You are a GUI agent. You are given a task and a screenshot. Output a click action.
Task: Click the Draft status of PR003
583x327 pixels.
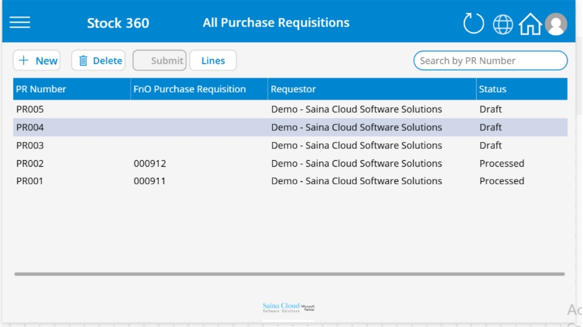tap(490, 145)
